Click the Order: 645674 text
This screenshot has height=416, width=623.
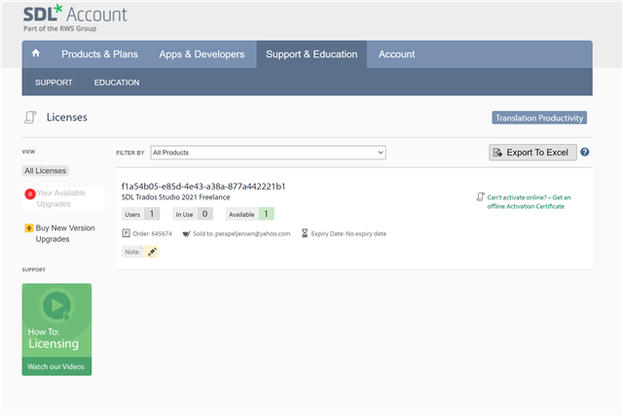[x=152, y=233]
